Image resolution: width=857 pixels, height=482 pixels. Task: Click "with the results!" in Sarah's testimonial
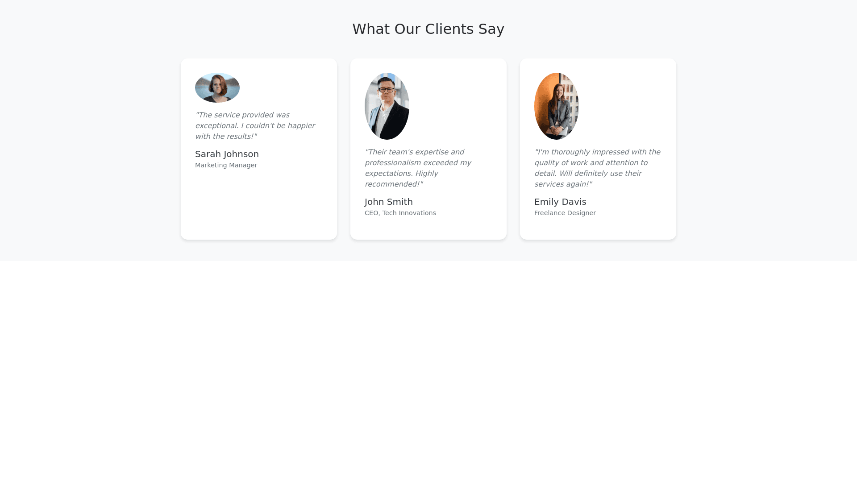pos(226,137)
